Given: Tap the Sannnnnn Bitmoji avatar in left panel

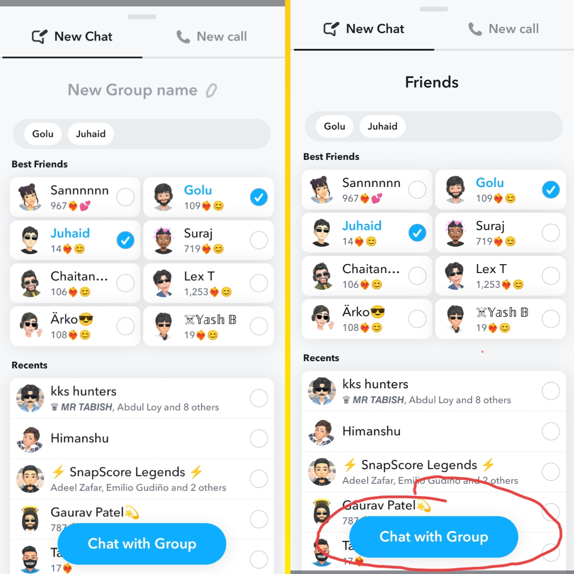Looking at the screenshot, I should (x=30, y=197).
